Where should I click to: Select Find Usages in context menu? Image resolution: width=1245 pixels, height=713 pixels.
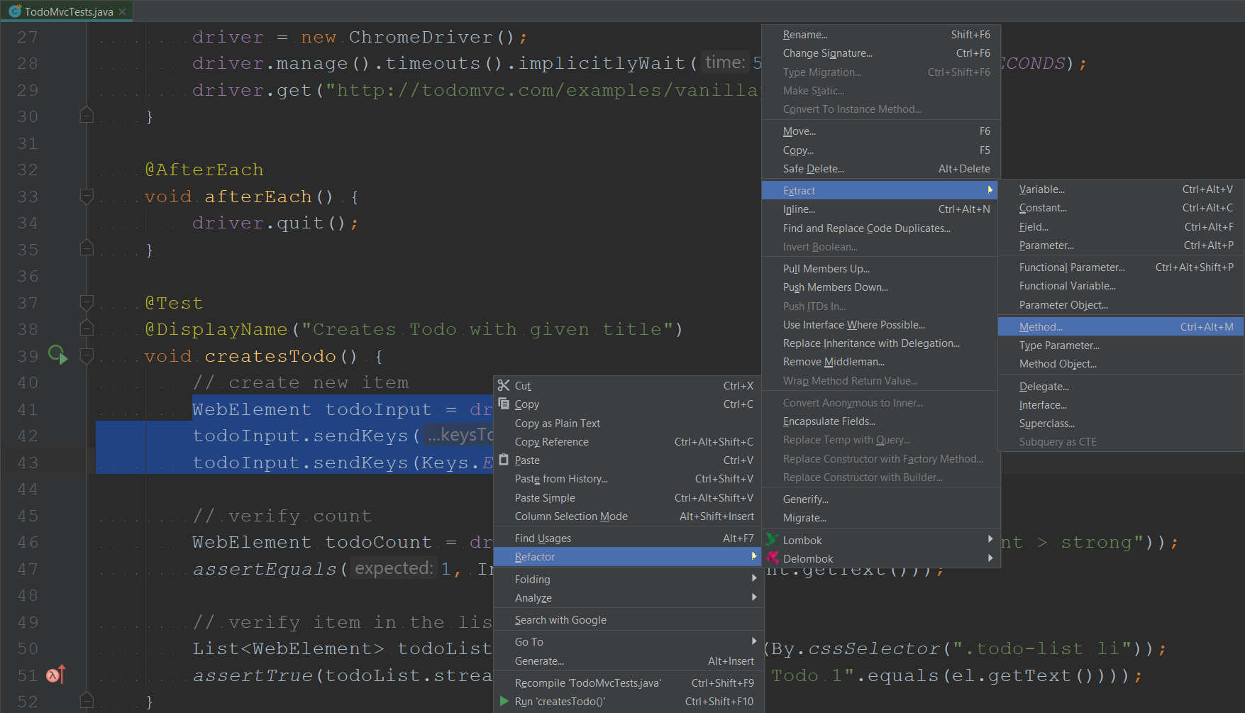543,538
